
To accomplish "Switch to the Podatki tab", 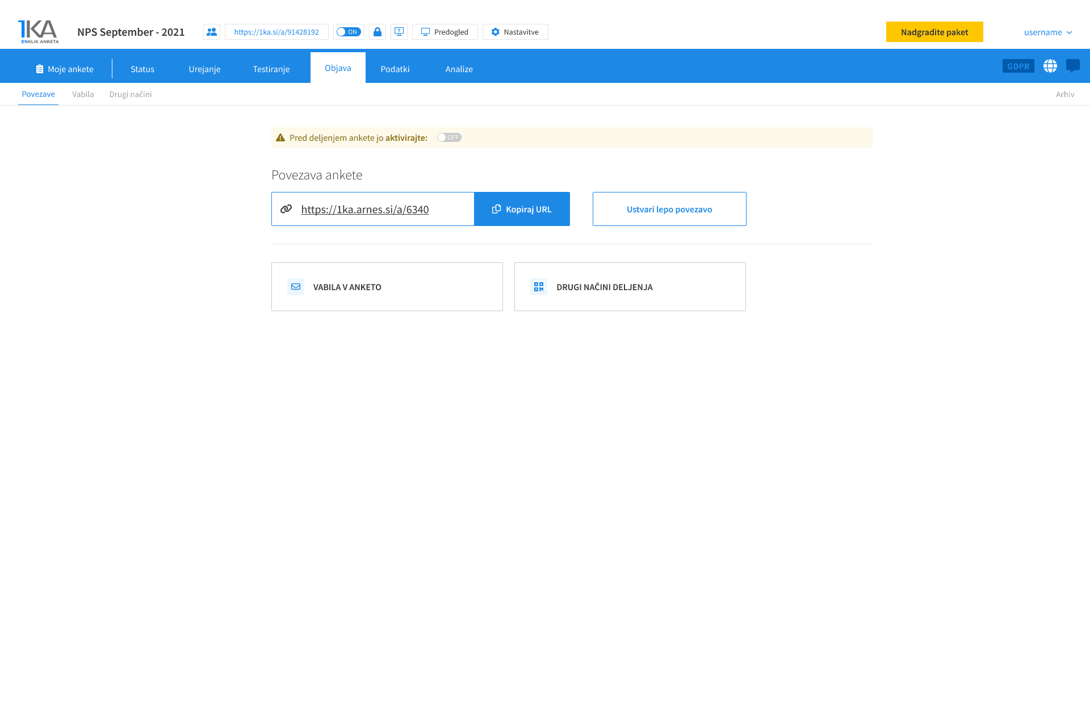I will pyautogui.click(x=395, y=69).
